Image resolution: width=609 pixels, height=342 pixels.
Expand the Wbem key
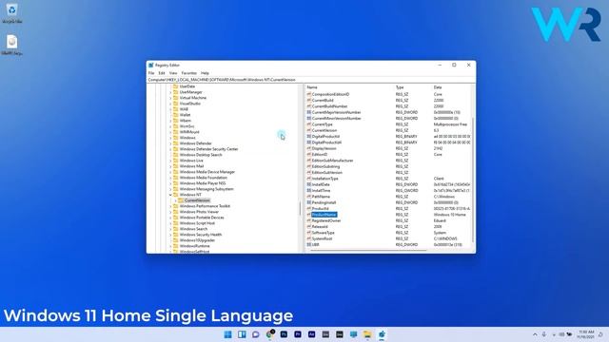point(170,121)
